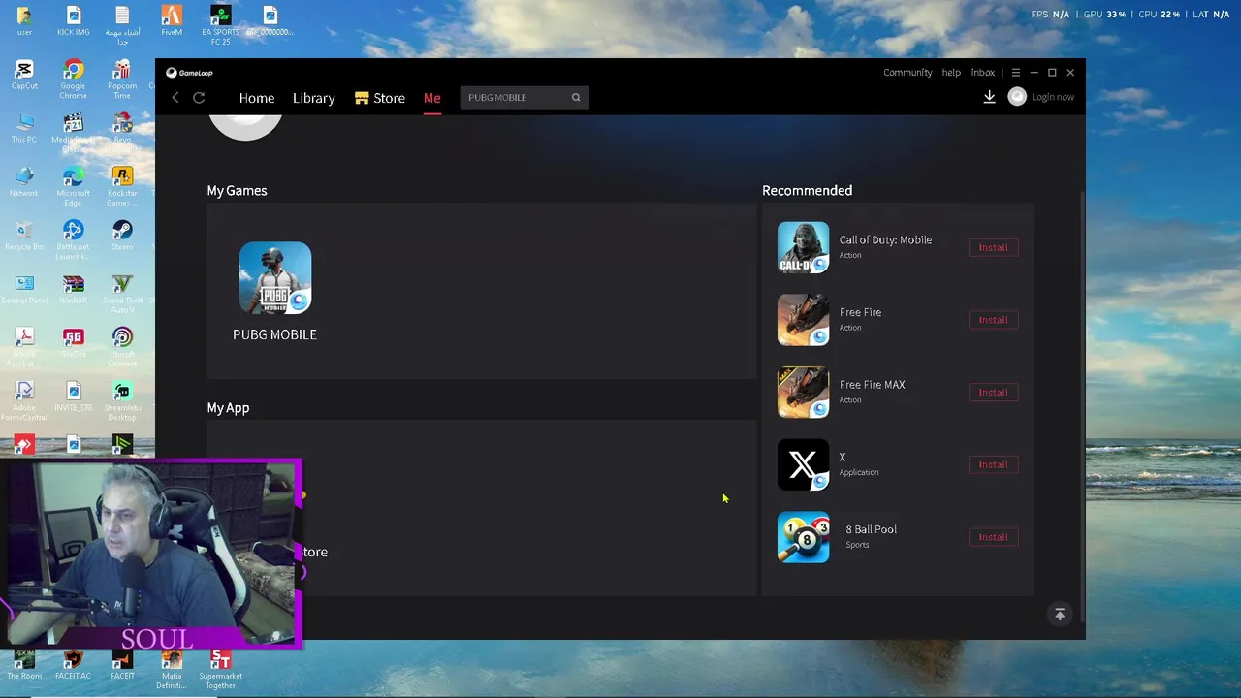Open the 8 Ball Pool icon
This screenshot has width=1241, height=698.
point(803,537)
